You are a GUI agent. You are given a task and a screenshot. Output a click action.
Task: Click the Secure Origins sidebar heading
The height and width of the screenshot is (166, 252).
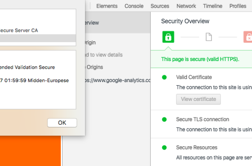tap(94, 67)
